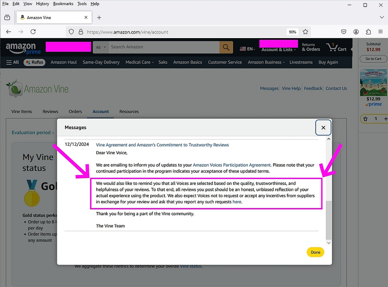Image resolution: width=388 pixels, height=287 pixels.
Task: Expand Account & Lists dropdown
Action: tap(278, 50)
